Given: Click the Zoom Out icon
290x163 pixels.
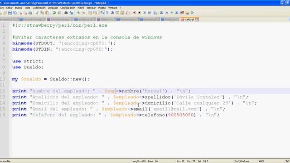Looking at the screenshot, I should (x=83, y=13).
